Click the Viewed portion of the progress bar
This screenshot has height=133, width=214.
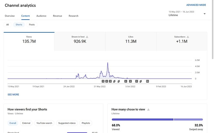[142, 119]
